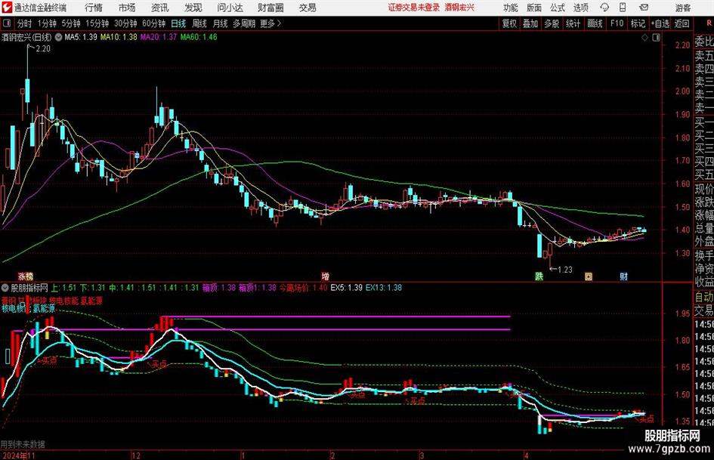Click the 2.20 high price label

[x=43, y=49]
